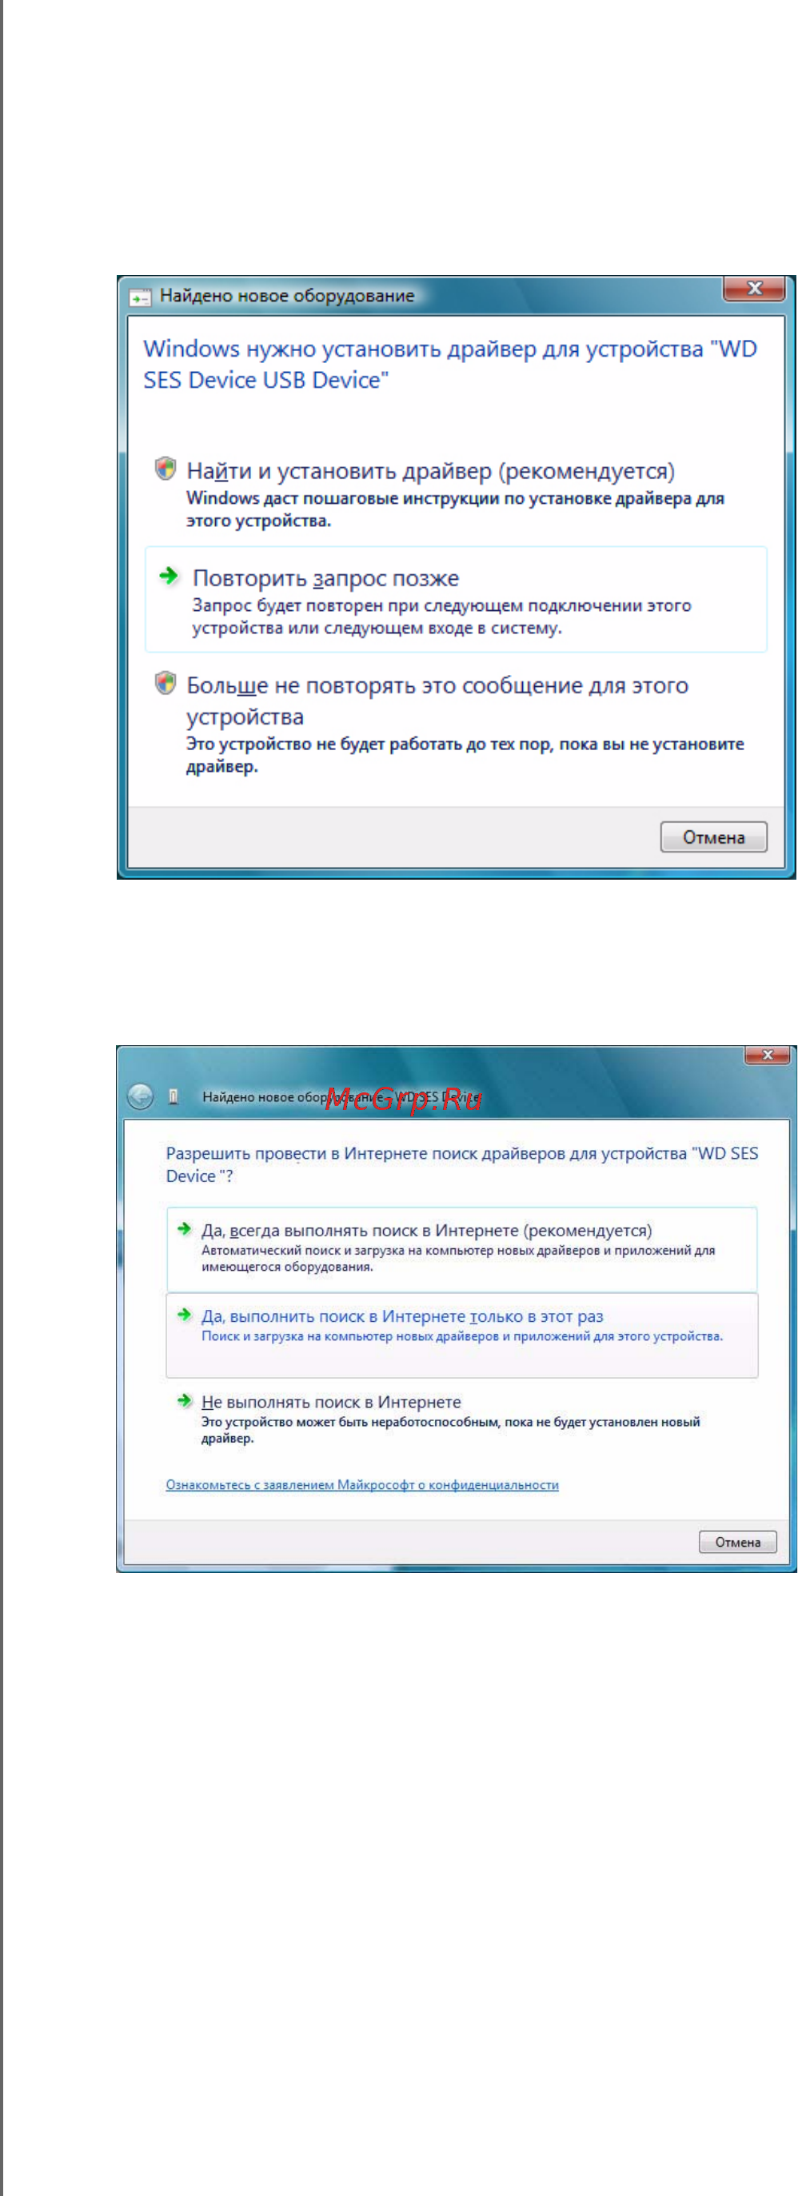798x2196 pixels.
Task: Select 'Повторить запрос позже' option
Action: coord(456,600)
